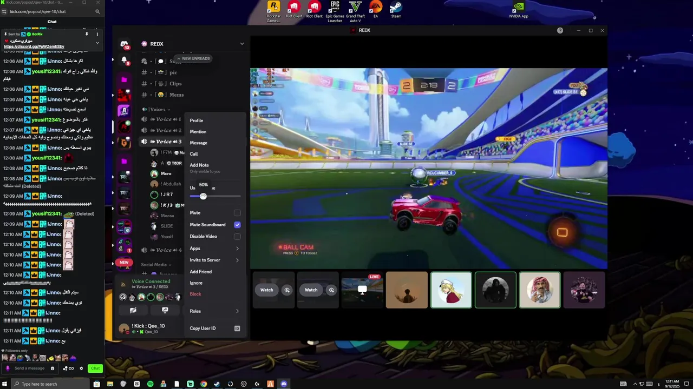693x389 pixels.
Task: Choose Message in the context menu
Action: click(214, 143)
